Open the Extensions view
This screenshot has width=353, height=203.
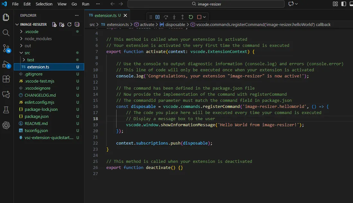(x=6, y=79)
